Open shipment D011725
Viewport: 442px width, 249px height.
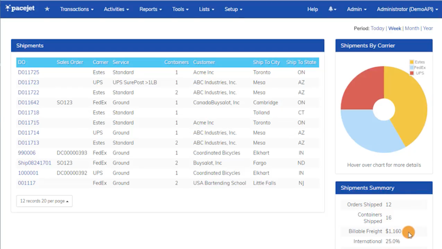point(28,72)
